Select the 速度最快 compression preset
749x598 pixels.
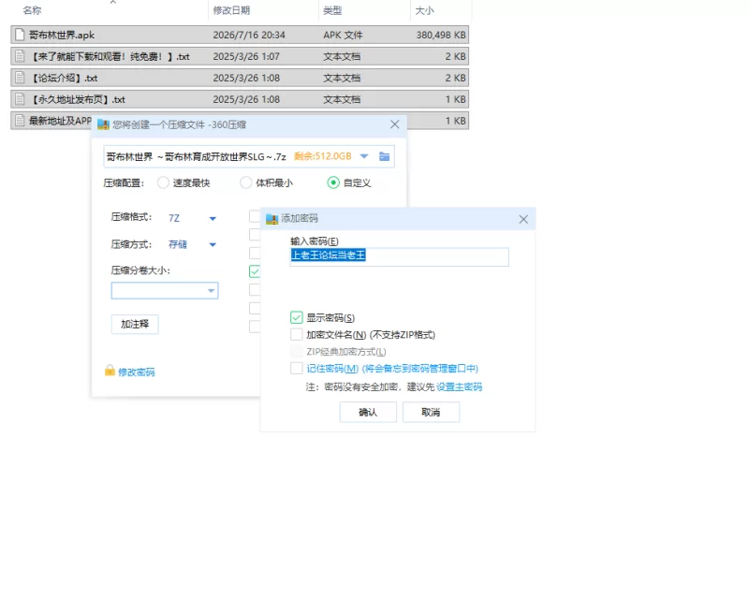pos(163,182)
